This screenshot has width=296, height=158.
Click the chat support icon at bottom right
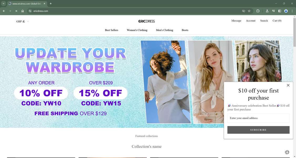pyautogui.click(x=287, y=152)
